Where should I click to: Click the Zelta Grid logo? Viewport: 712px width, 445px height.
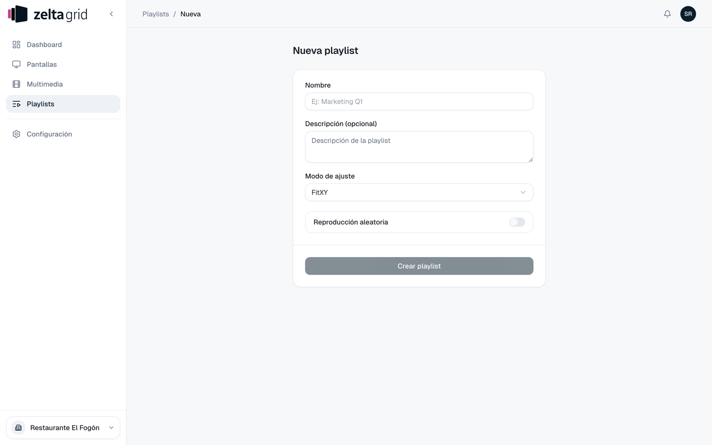tap(47, 14)
